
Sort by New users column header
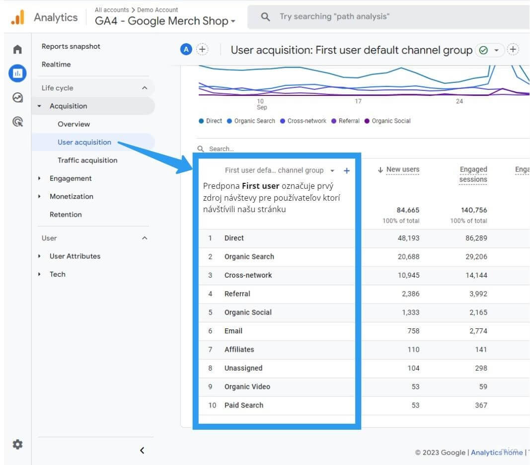point(402,169)
